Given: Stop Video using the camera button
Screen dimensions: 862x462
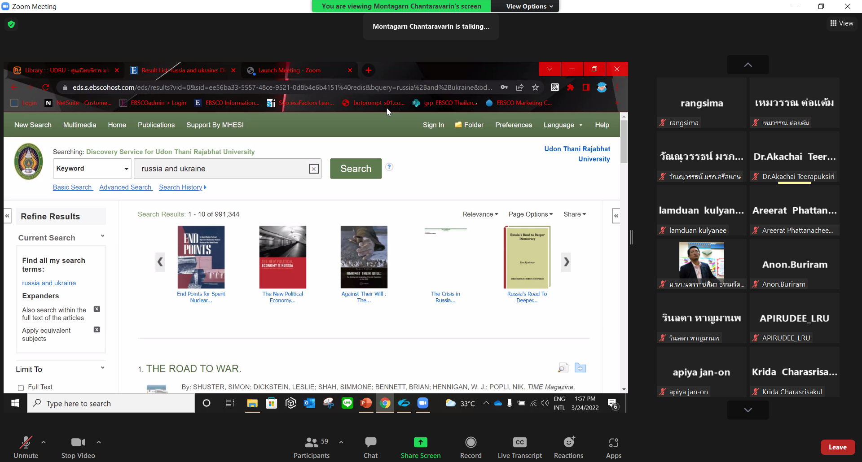Looking at the screenshot, I should 78,447.
